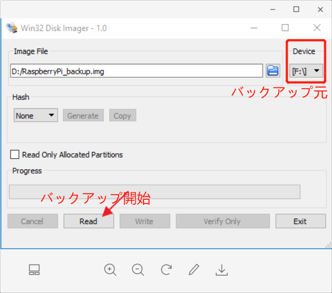Screen dimensions: 332x293
Task: Zoom out with the magnifier minus icon
Action: click(x=138, y=270)
